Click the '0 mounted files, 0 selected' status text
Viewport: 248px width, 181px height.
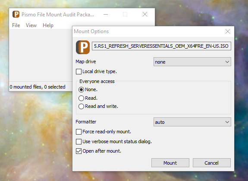point(38,87)
